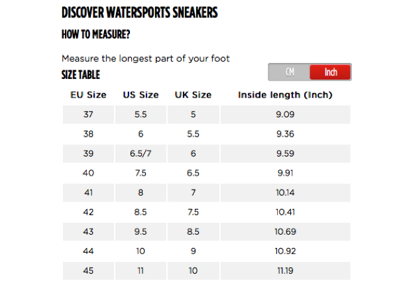The height and width of the screenshot is (293, 405).
Task: Select EU size 37 cell
Action: pos(88,115)
